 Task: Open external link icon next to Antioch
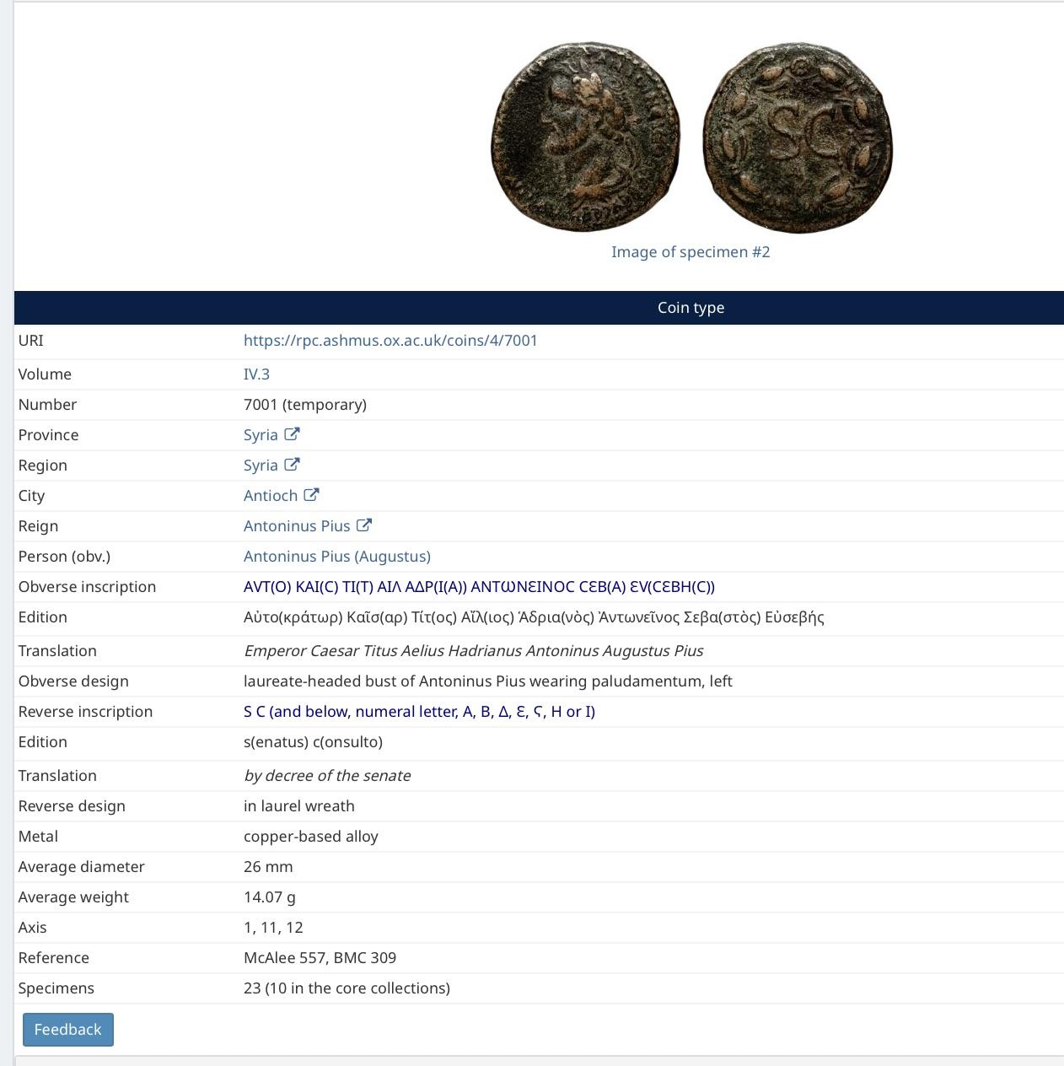point(311,495)
